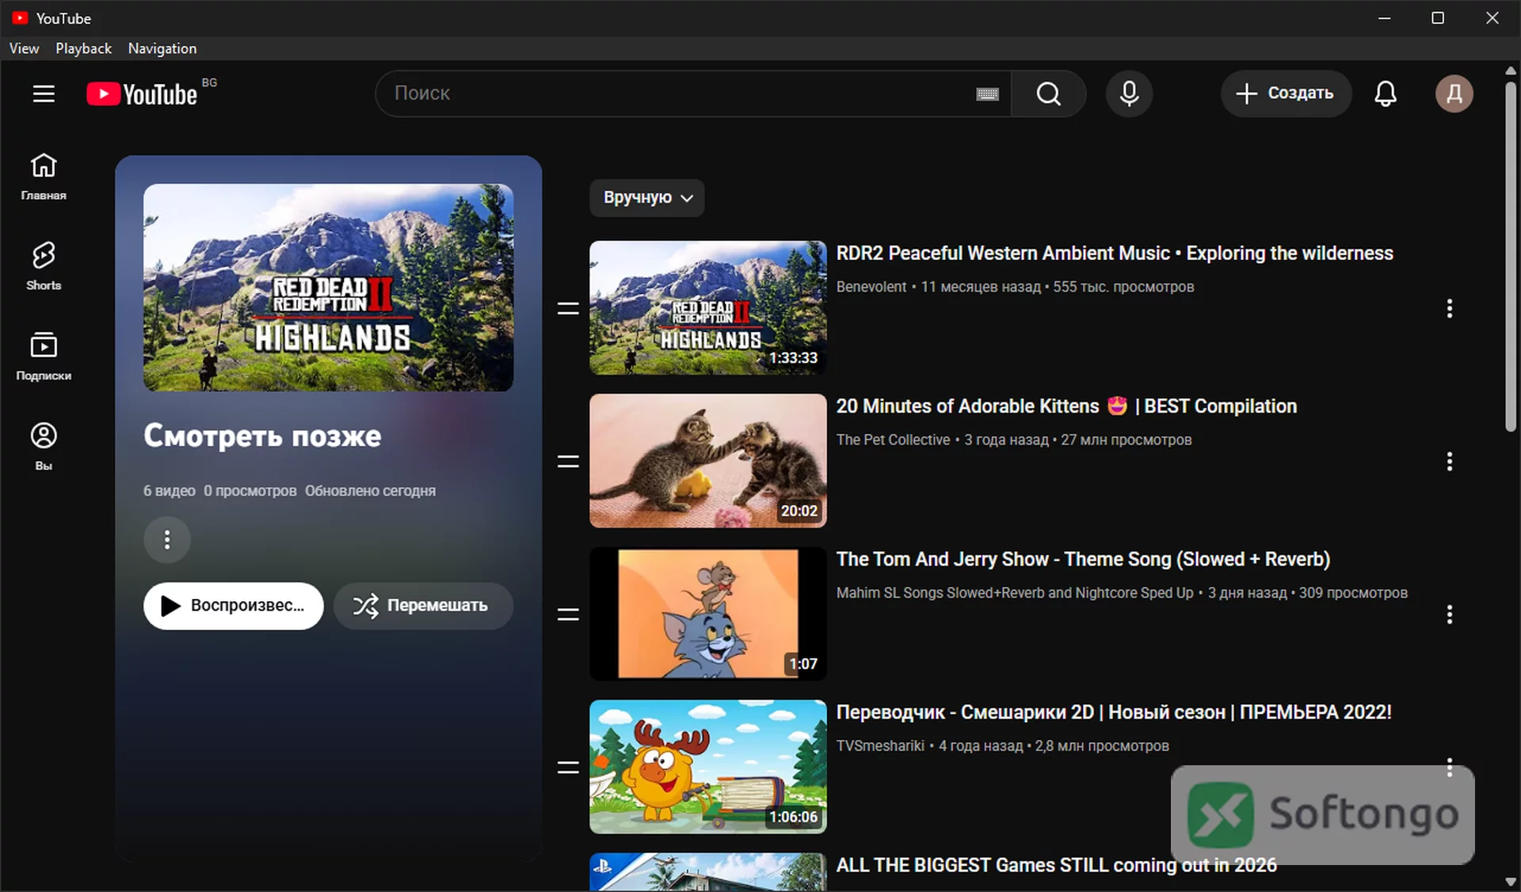The width and height of the screenshot is (1521, 892).
Task: Open the Tom And Jerry Show Theme Song title
Action: tap(1083, 559)
